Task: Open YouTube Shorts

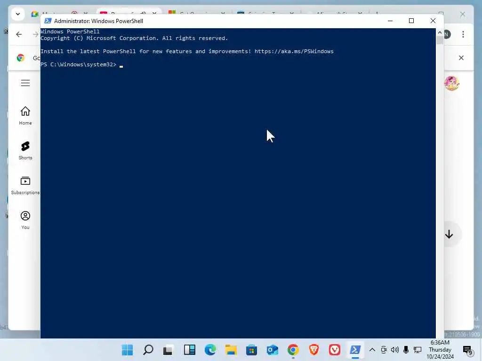Action: point(25,150)
